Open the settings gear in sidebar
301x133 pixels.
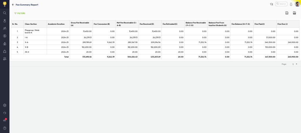5,105
